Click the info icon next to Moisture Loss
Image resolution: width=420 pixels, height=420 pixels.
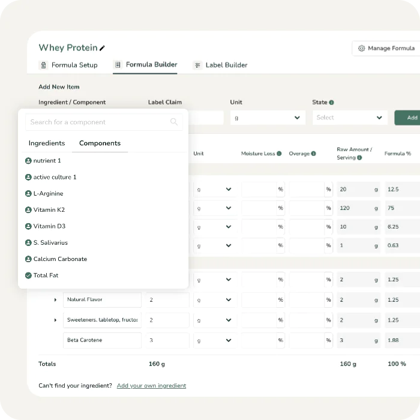pyautogui.click(x=279, y=154)
